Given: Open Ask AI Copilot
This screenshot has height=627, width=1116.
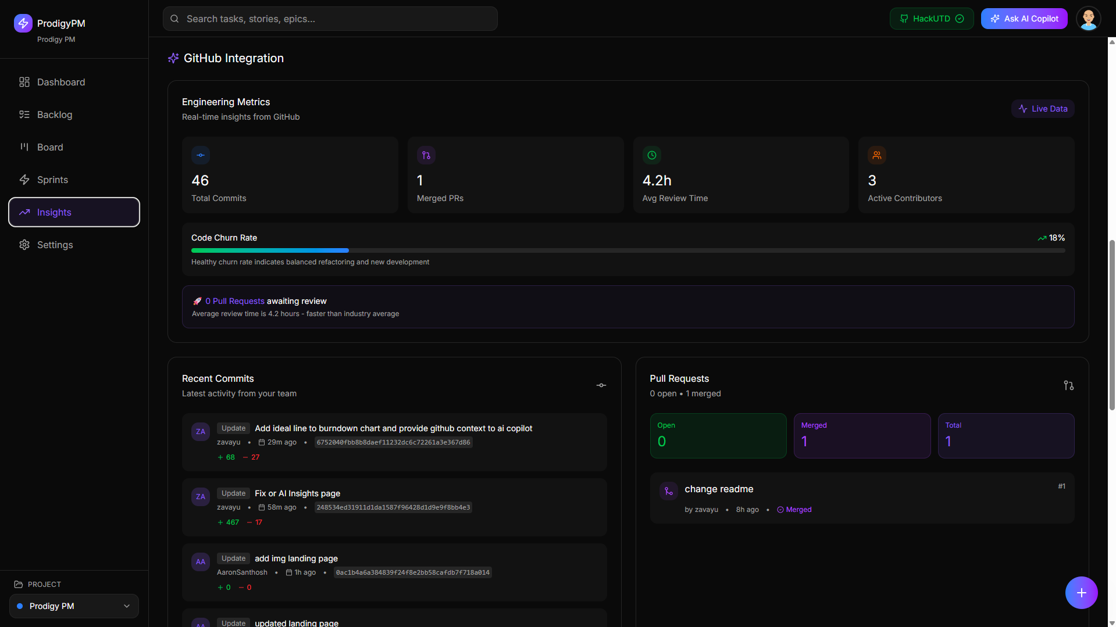Looking at the screenshot, I should 1024,19.
